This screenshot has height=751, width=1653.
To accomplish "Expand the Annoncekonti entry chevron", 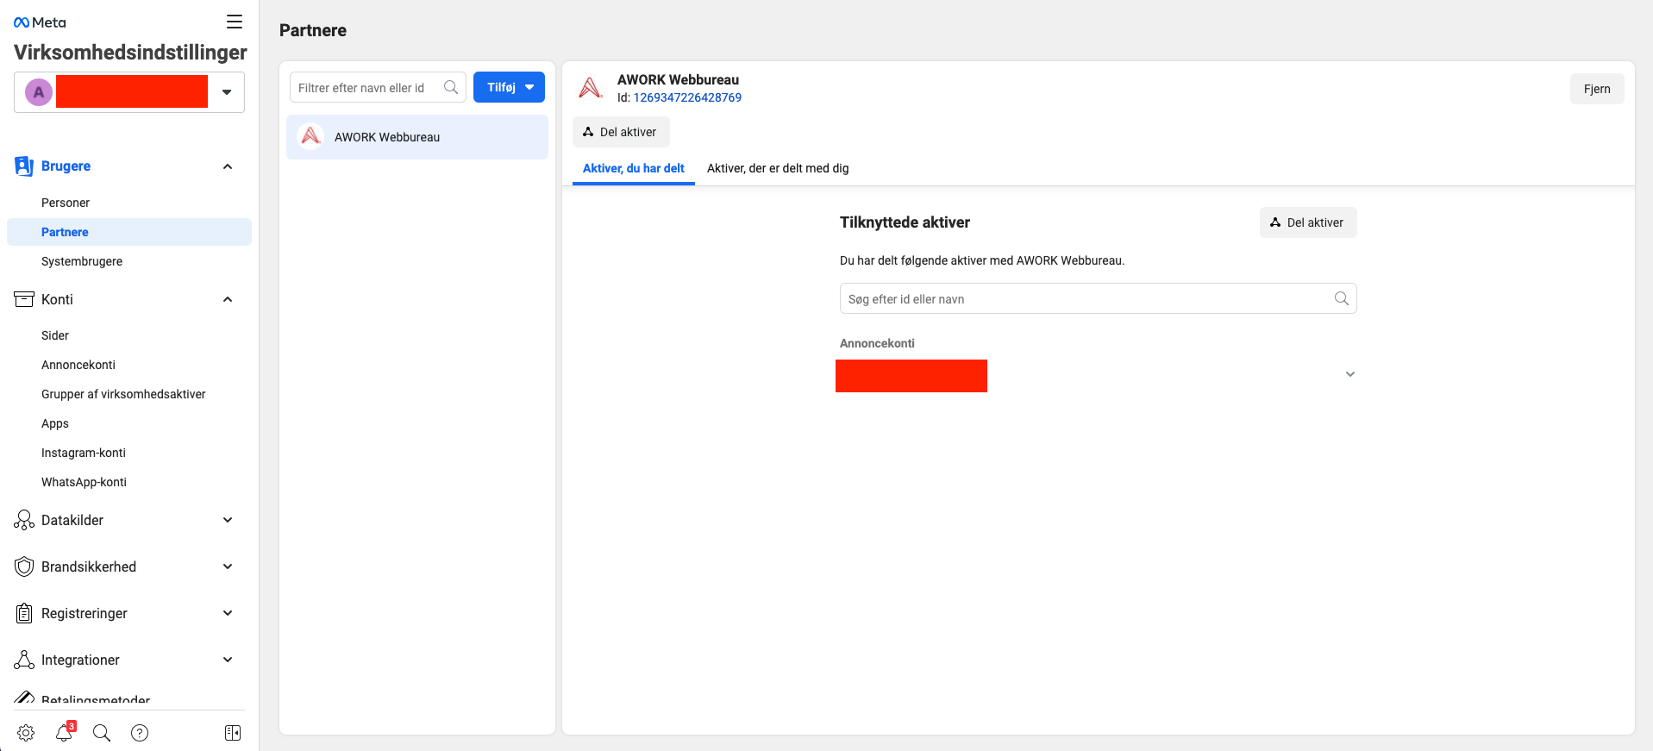I will 1350,374.
